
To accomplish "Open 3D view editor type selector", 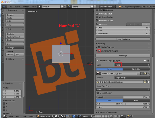I will pos(5,116).
